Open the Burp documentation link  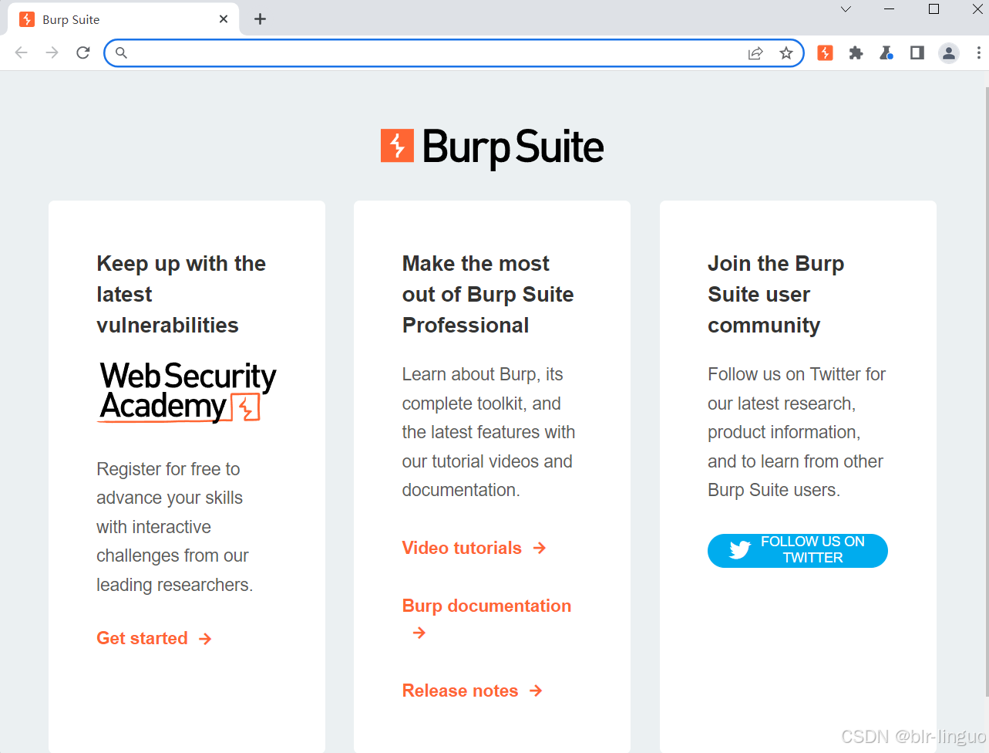click(486, 606)
